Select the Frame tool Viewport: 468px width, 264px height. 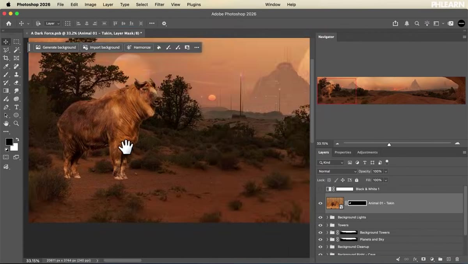point(16,58)
